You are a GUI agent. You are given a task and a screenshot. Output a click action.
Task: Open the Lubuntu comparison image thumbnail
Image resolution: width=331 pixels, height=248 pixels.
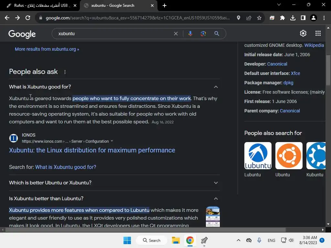pyautogui.click(x=213, y=217)
